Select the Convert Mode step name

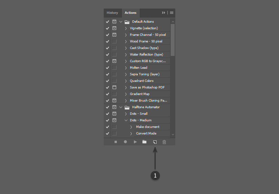click(x=146, y=133)
